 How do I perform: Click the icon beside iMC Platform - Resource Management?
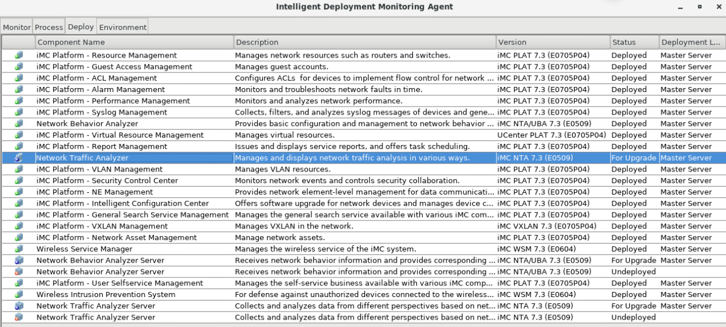click(19, 55)
